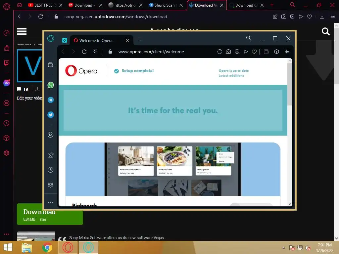This screenshot has height=254, width=339.
Task: Click the Uptodown site search magnifier
Action: 325,31
